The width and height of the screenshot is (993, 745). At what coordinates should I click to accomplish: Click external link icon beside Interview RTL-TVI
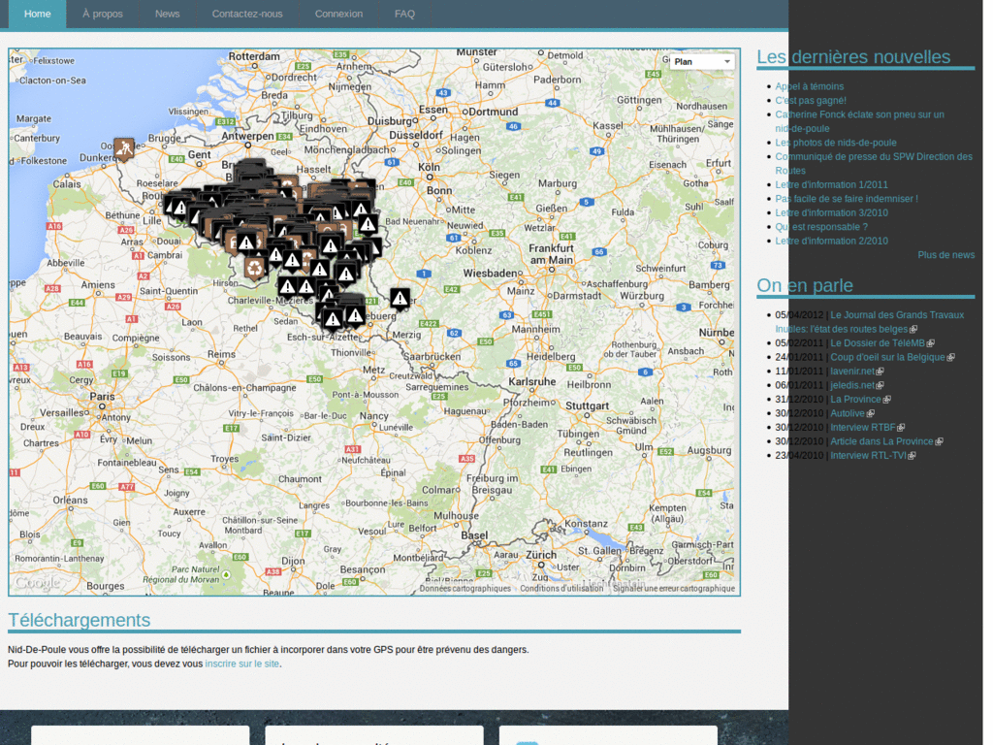click(912, 456)
